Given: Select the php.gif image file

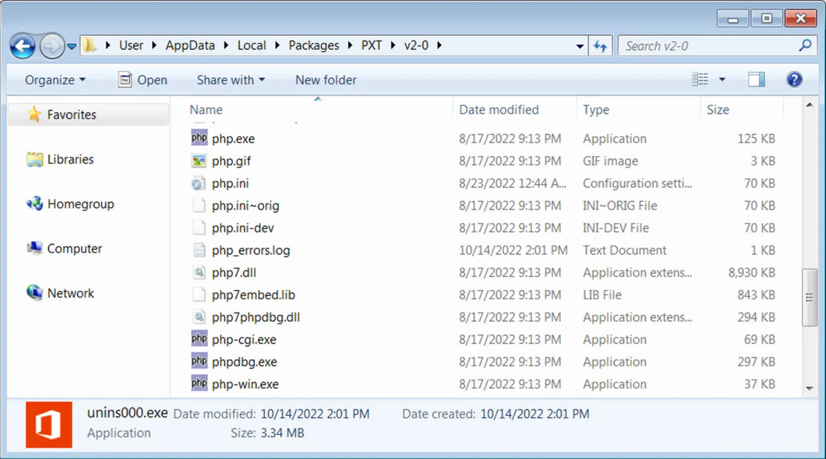Looking at the screenshot, I should click(231, 161).
